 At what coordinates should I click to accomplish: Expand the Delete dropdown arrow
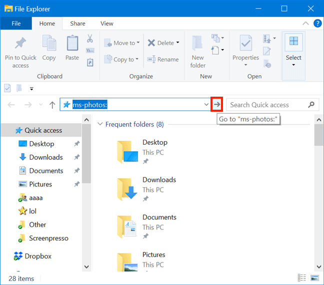tap(177, 43)
